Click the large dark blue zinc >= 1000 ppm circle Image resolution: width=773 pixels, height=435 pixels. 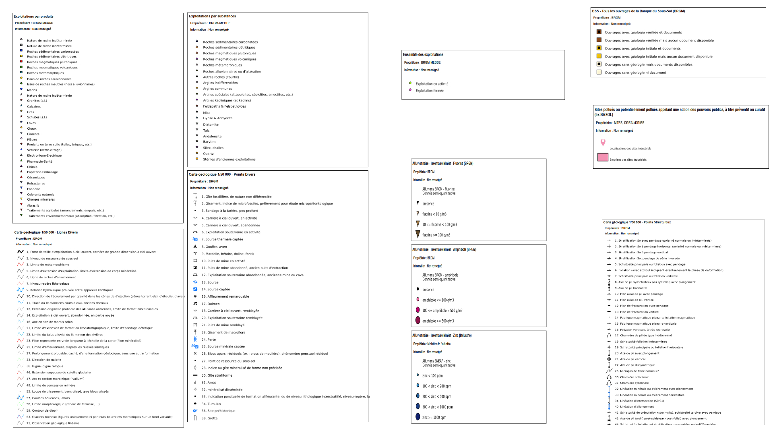point(418,417)
